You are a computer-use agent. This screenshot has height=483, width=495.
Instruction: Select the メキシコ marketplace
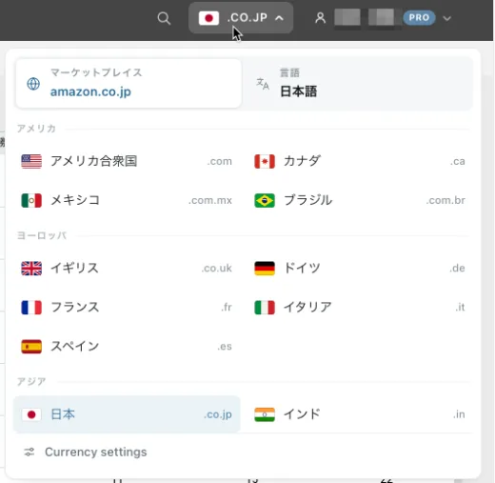click(127, 200)
